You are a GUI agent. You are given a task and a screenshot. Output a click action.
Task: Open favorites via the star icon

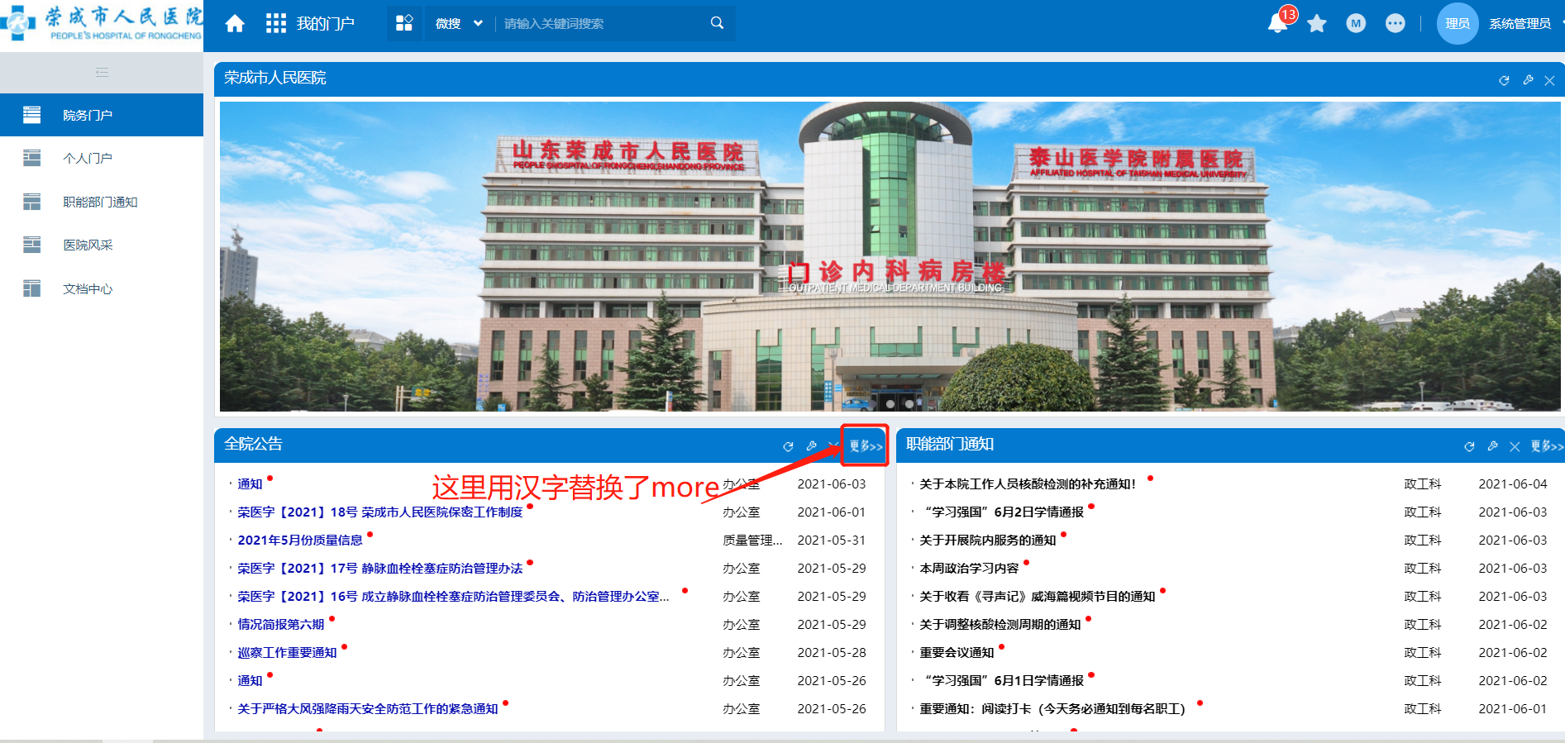[x=1317, y=23]
